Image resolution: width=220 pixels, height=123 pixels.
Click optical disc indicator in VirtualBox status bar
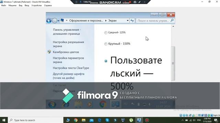click(184, 115)
